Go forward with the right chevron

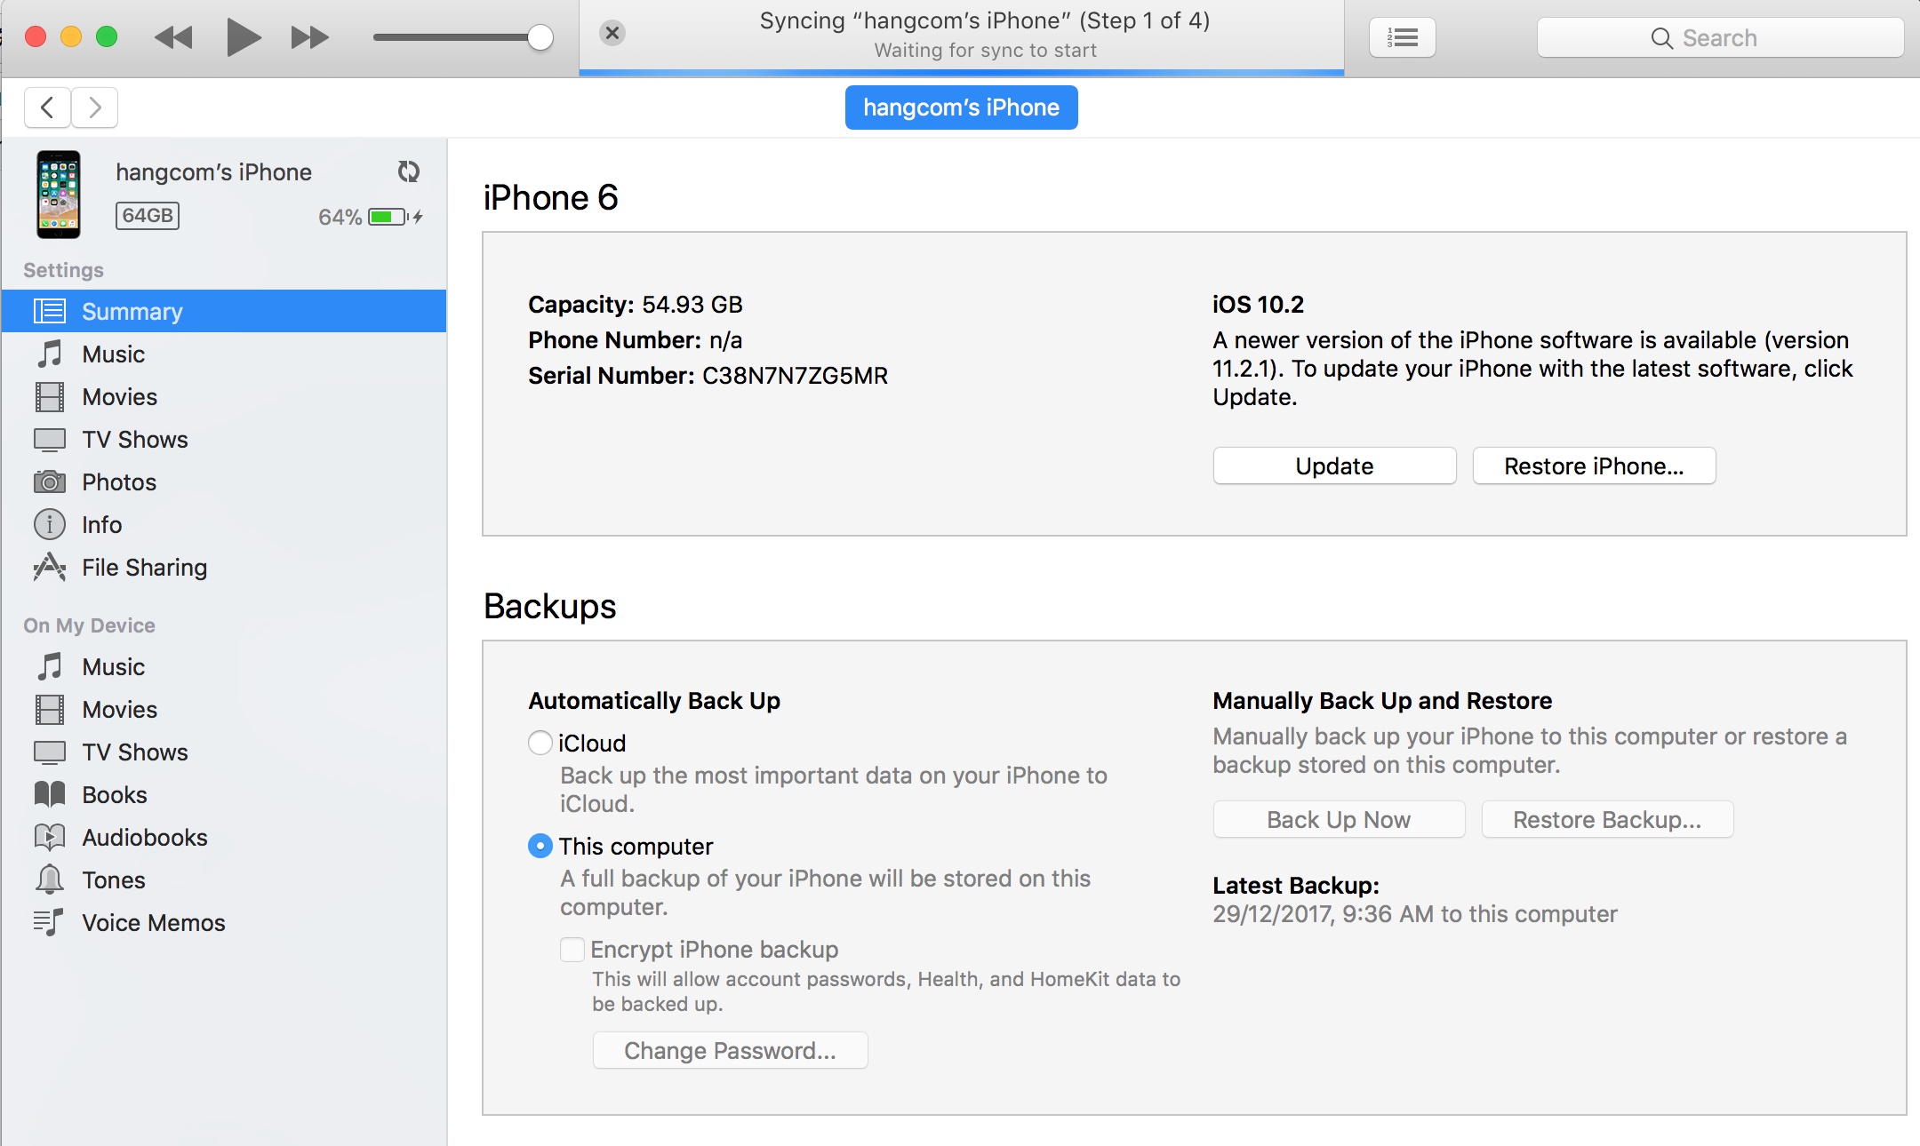[x=95, y=107]
